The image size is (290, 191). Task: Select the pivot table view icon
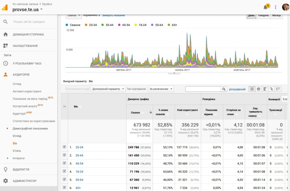tap(278, 89)
